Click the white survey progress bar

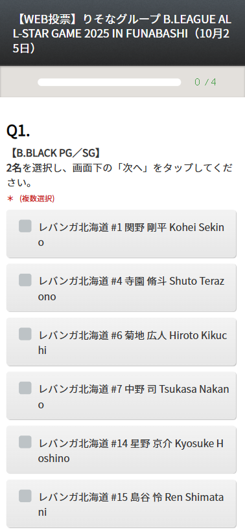pyautogui.click(x=110, y=82)
